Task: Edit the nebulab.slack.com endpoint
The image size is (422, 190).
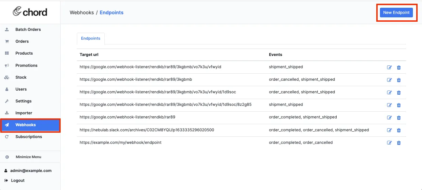Action: pos(389,130)
